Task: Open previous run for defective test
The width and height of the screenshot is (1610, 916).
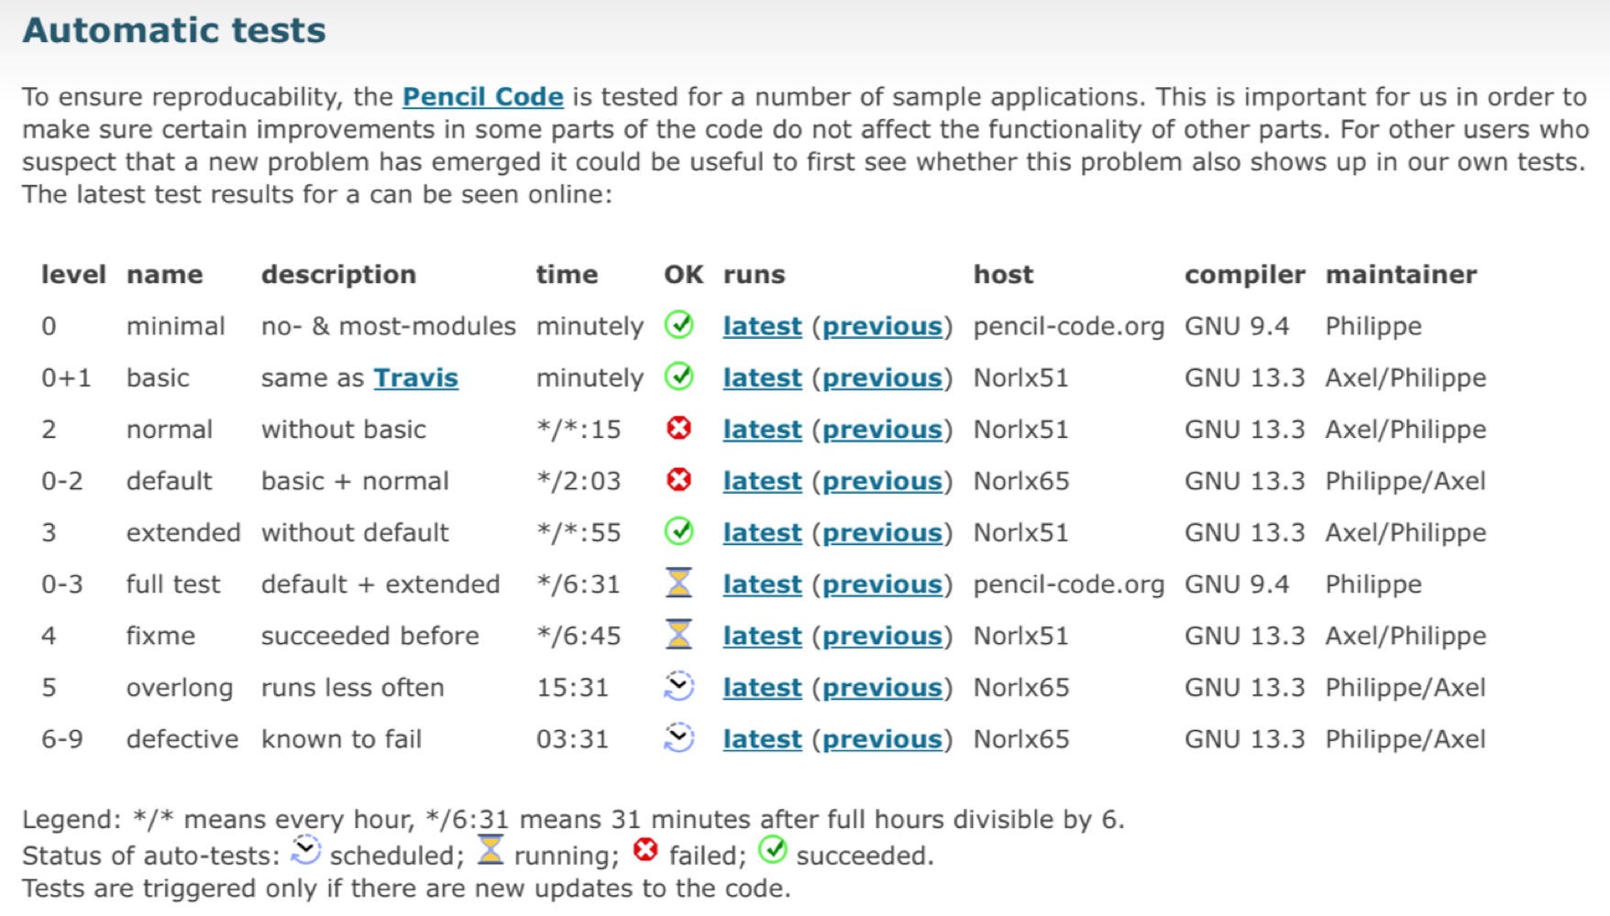Action: [882, 739]
